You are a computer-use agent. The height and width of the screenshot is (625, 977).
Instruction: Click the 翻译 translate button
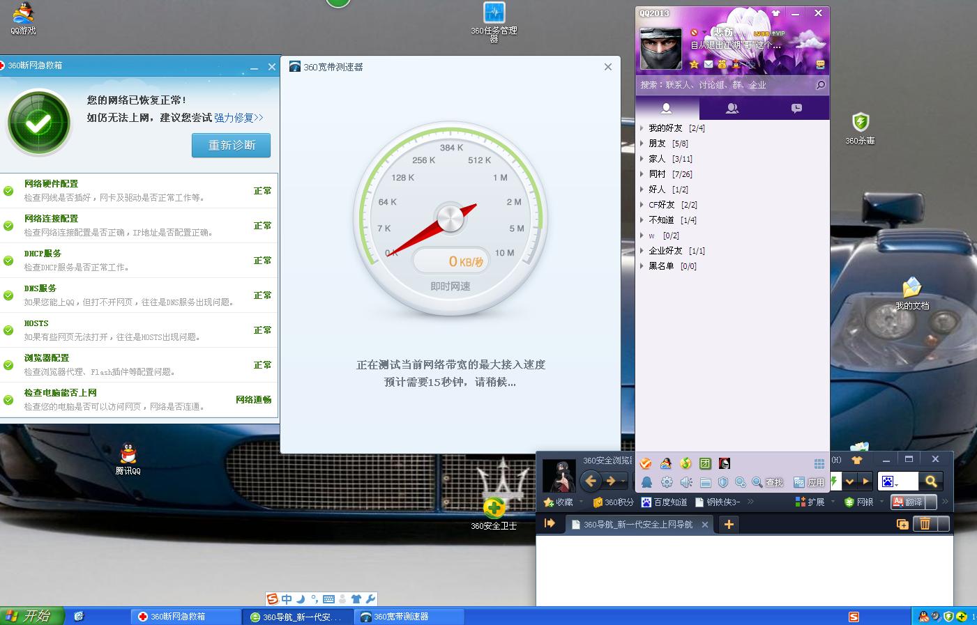pos(907,502)
